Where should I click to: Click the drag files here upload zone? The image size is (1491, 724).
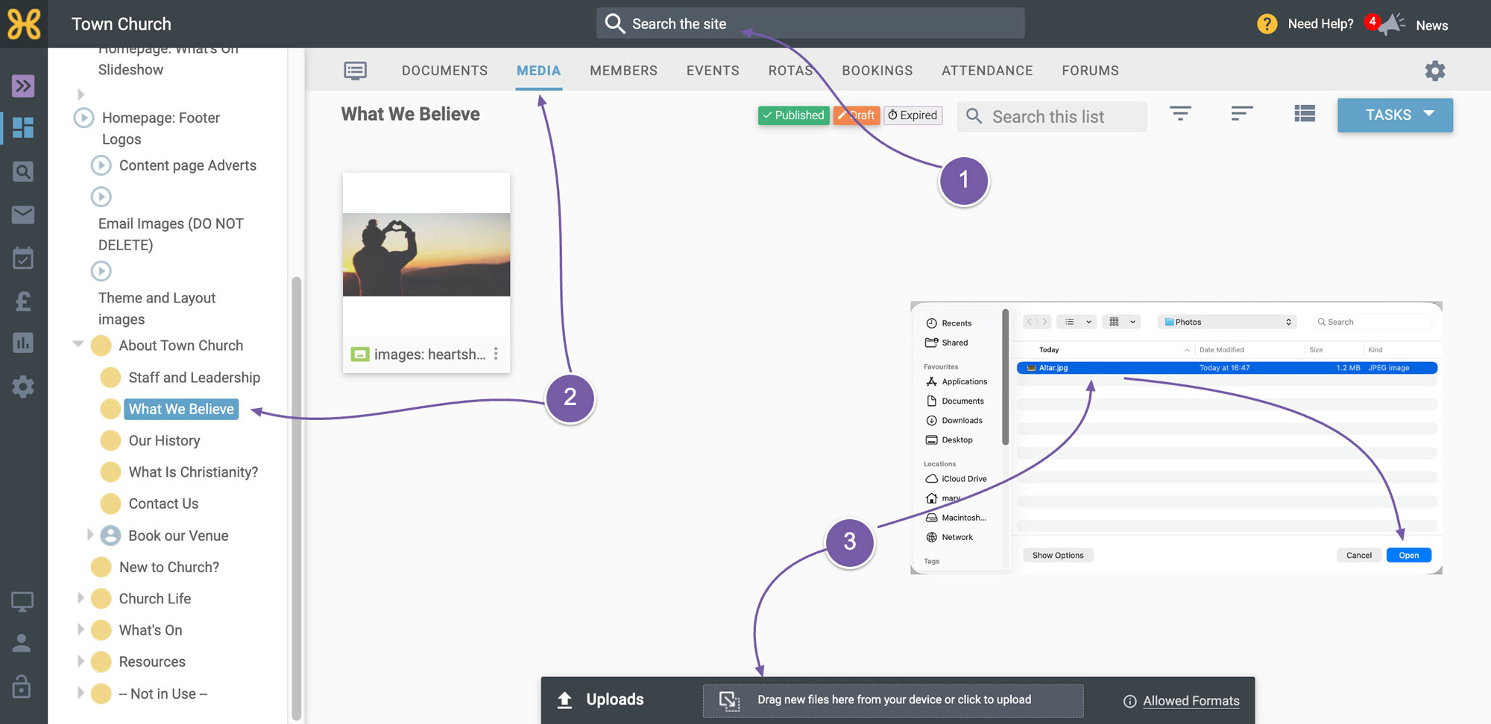tap(893, 700)
